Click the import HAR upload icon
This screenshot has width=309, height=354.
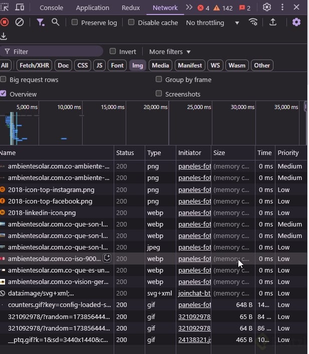pos(273,22)
